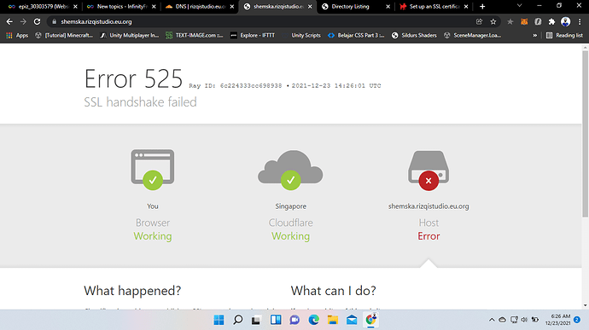Image resolution: width=589 pixels, height=330 pixels.
Task: Click the address bar URL field
Action: click(x=263, y=22)
